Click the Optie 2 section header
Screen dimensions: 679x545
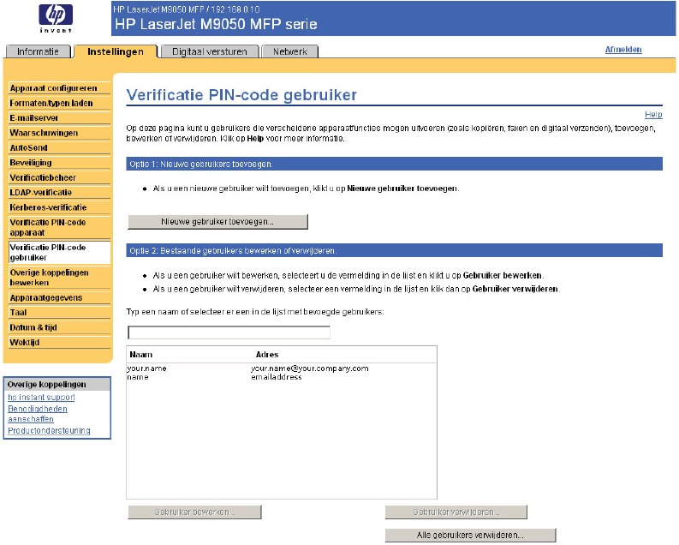pyautogui.click(x=395, y=251)
